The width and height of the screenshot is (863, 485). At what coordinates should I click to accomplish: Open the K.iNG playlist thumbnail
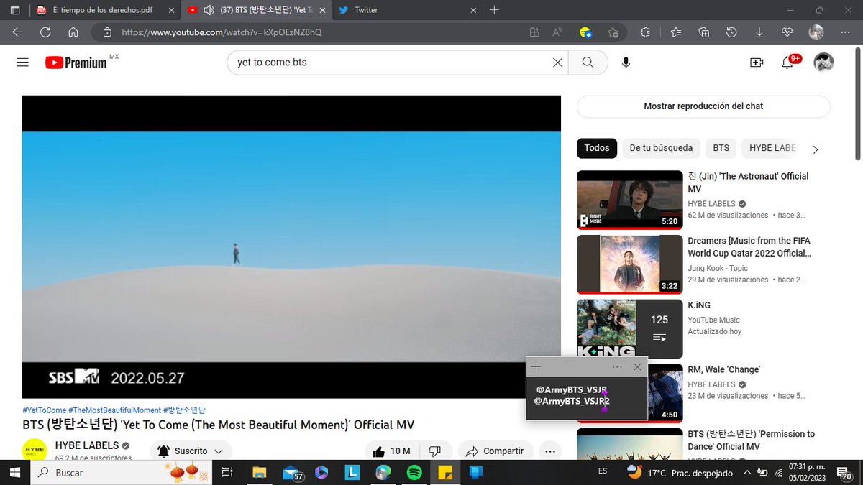629,329
